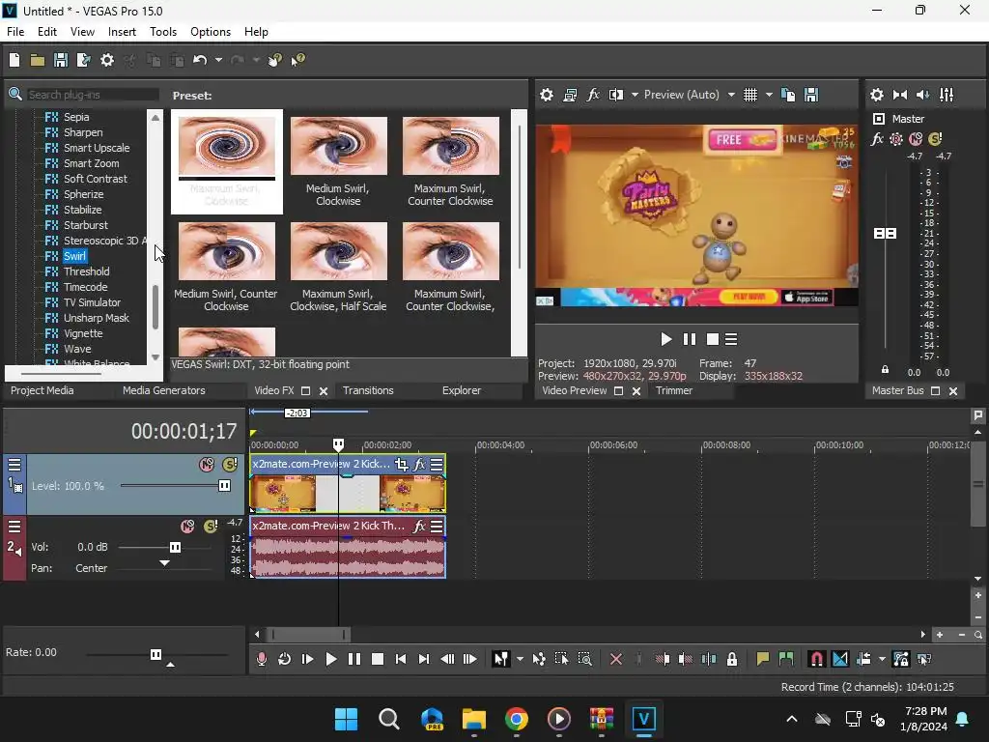Click Downmix Output icon in Master
The height and width of the screenshot is (742, 989).
click(900, 95)
